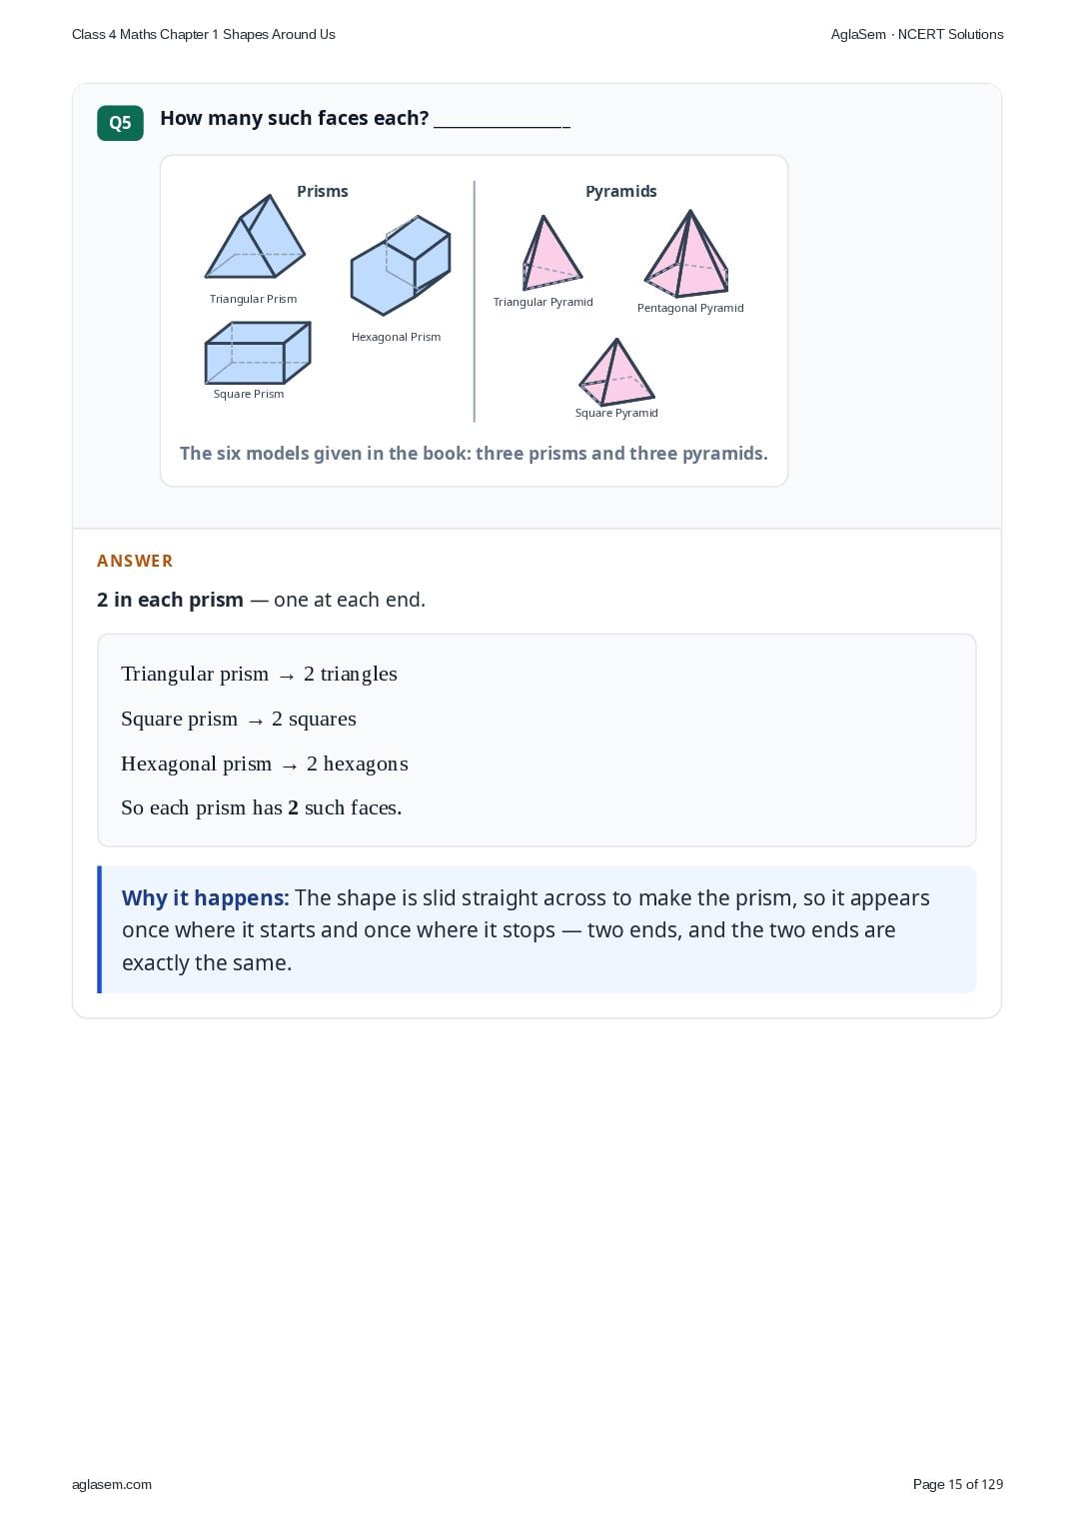
Task: Click the Page 15 of 129 indicator
Action: tap(958, 1484)
